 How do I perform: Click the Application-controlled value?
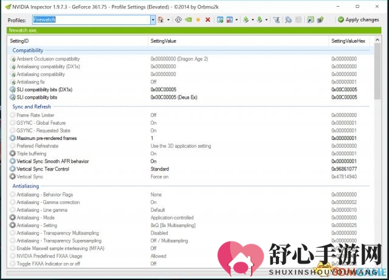pos(172,218)
